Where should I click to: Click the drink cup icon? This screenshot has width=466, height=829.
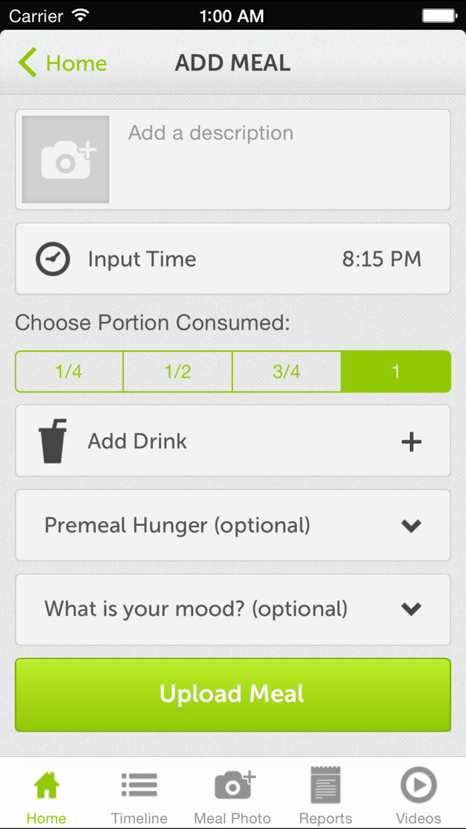53,441
